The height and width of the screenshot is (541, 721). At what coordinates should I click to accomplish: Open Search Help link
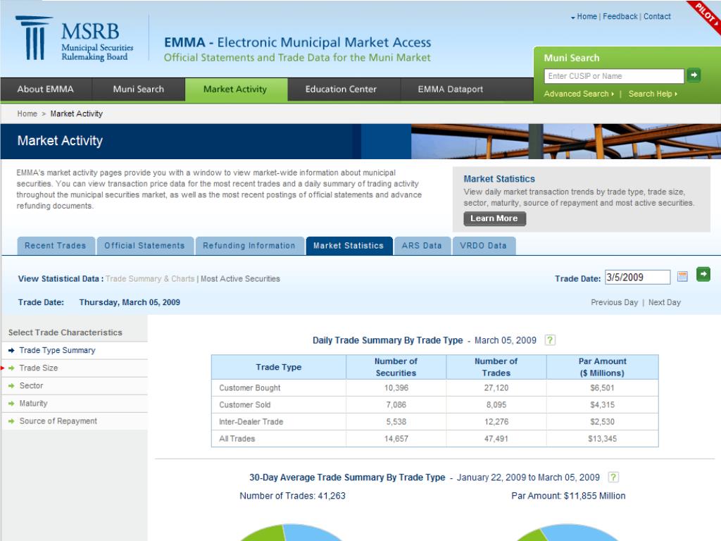pos(653,94)
